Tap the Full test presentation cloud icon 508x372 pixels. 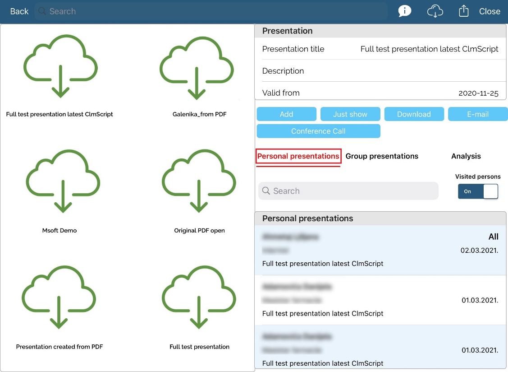[x=199, y=297]
